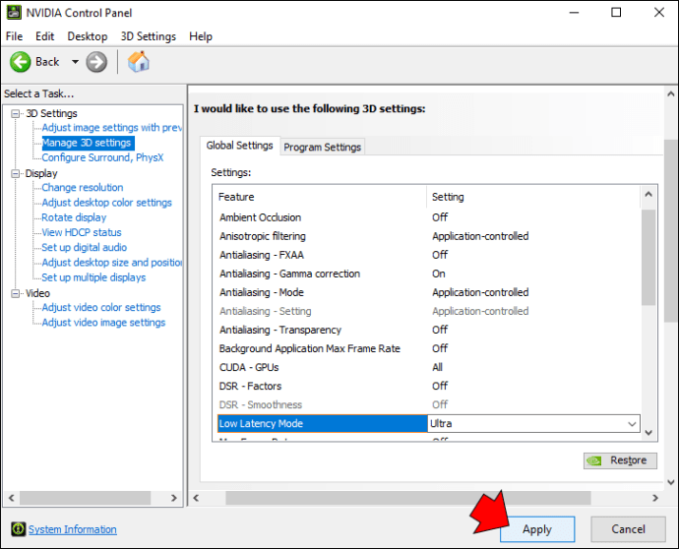Viewport: 679px width, 549px height.
Task: Go to the Home icon in the toolbar
Action: point(139,61)
